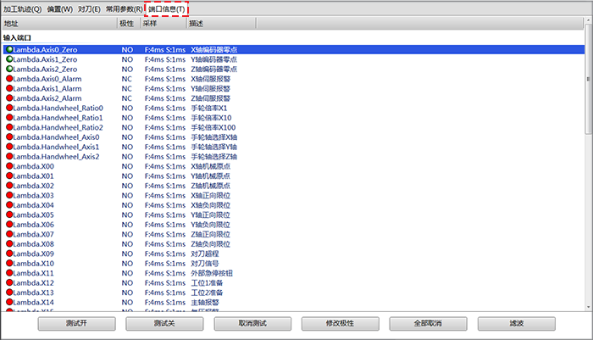This screenshot has height=340, width=593.
Task: Click description 手轮倍率X100
Action: 213,127
